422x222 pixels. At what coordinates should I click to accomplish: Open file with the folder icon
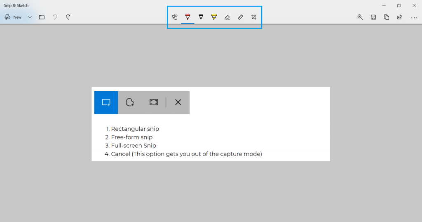tap(42, 17)
